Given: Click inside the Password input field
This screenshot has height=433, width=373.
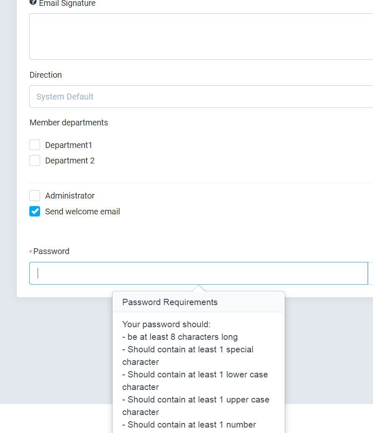Looking at the screenshot, I should coord(167,273).
